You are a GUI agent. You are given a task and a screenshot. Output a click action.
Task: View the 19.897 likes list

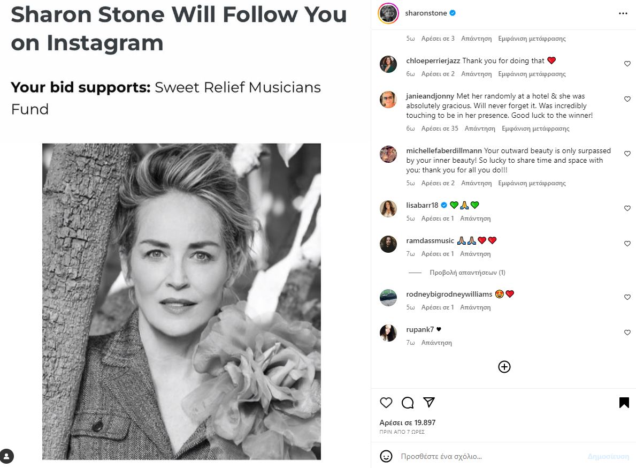(408, 422)
